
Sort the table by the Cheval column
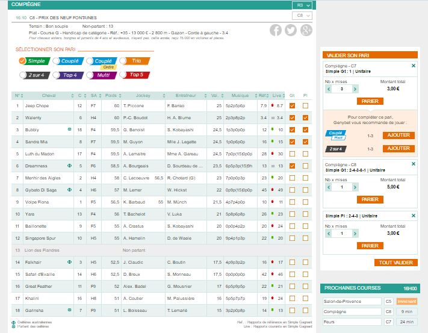click(x=49, y=95)
